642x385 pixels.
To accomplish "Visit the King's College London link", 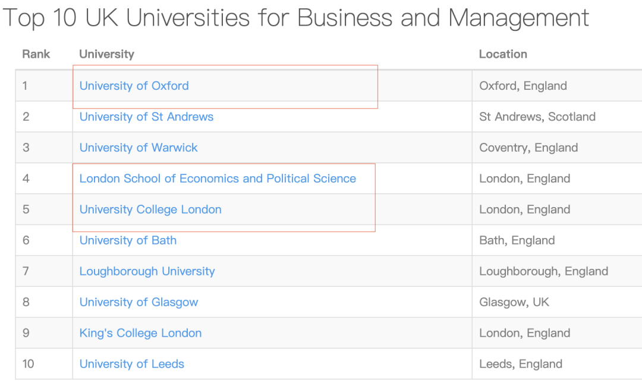I will coord(140,333).
